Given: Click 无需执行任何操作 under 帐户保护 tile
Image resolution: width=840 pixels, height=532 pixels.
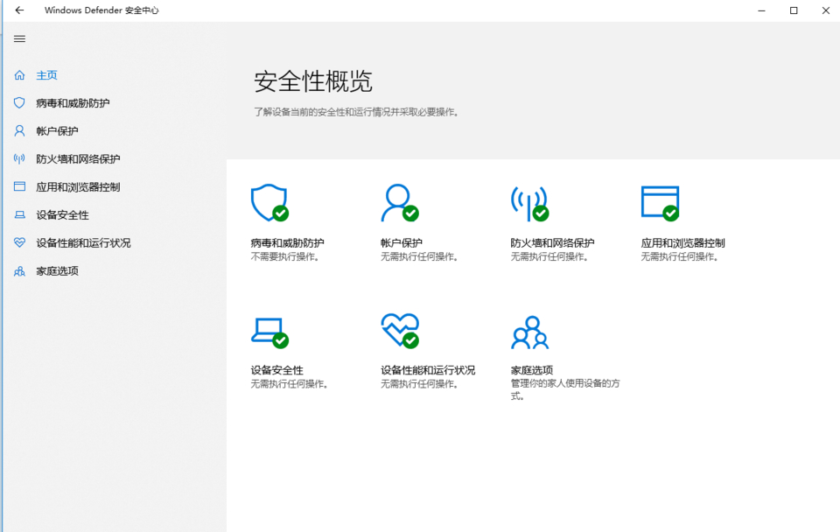Looking at the screenshot, I should 420,256.
